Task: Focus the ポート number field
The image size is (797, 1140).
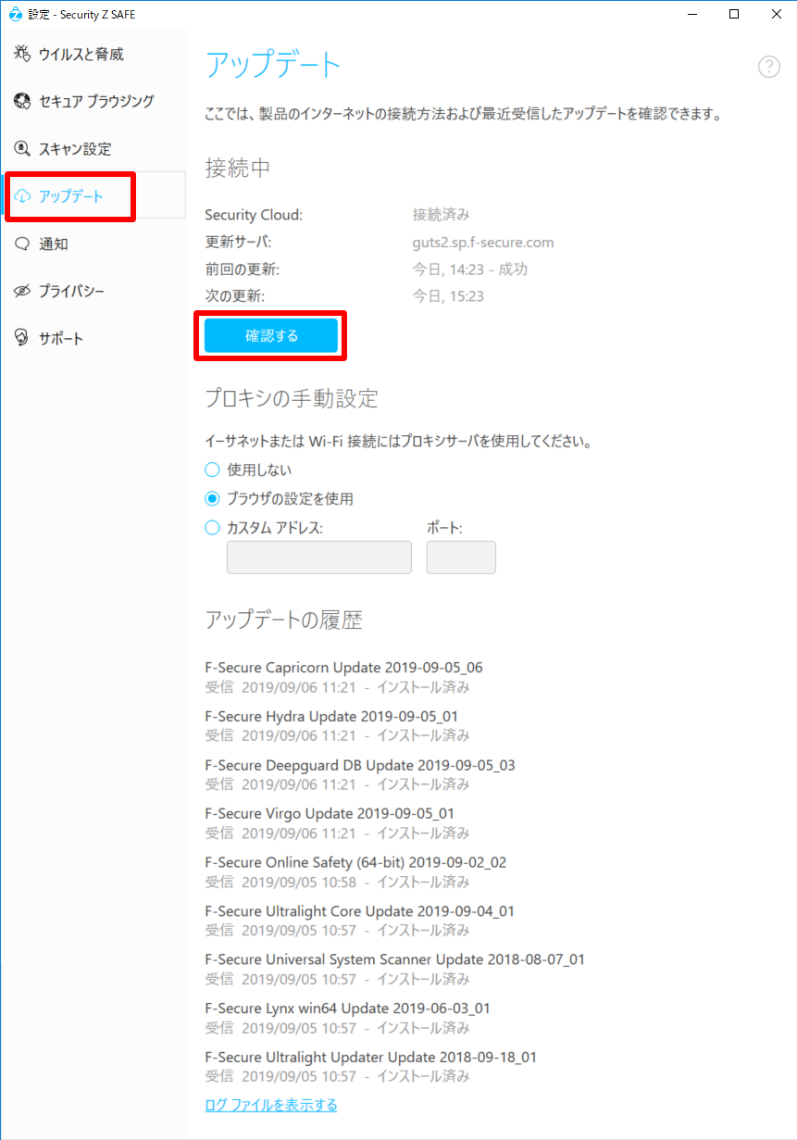Action: coord(461,557)
